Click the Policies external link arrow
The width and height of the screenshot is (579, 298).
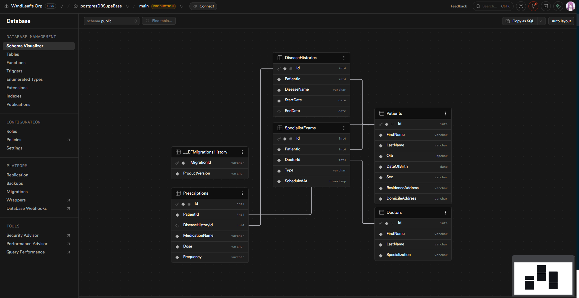click(x=69, y=140)
